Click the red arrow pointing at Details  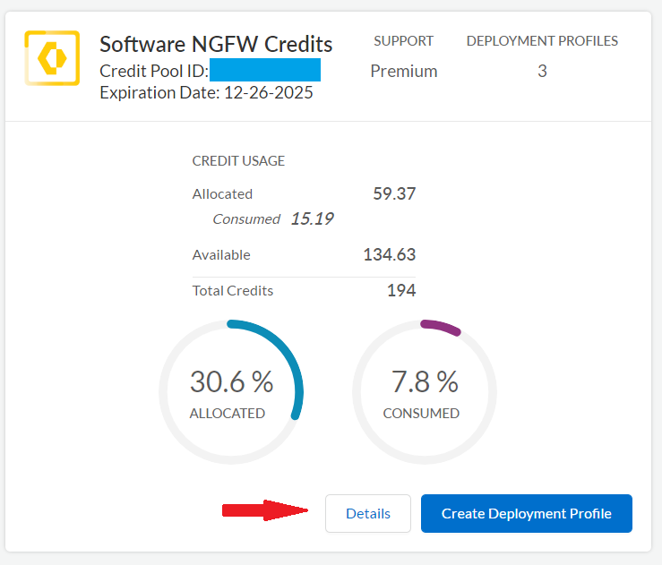(x=264, y=511)
